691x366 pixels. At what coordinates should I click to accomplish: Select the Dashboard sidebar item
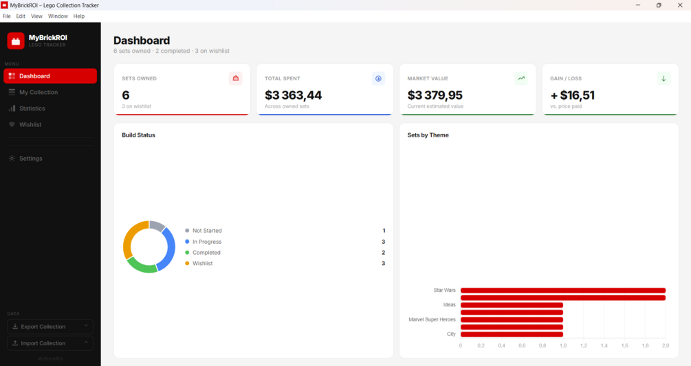coord(50,76)
